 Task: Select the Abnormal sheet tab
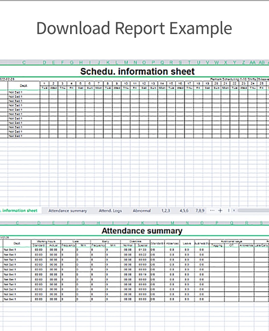click(x=142, y=211)
